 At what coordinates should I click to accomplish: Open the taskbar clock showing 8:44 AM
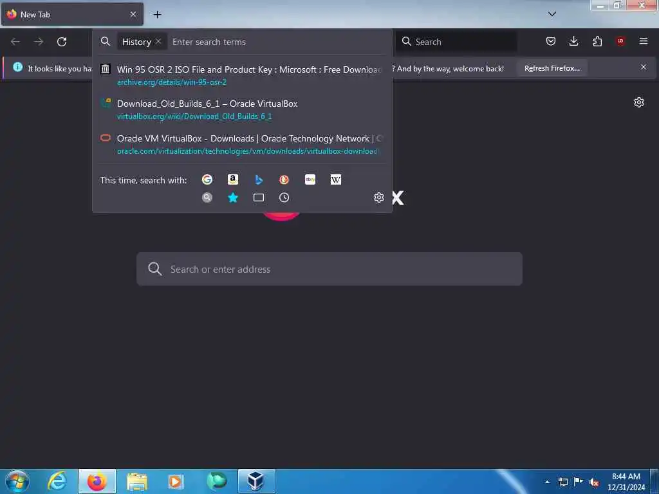click(626, 482)
